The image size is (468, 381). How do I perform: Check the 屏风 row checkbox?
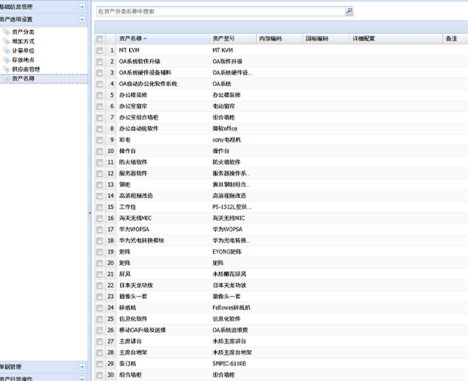100,274
